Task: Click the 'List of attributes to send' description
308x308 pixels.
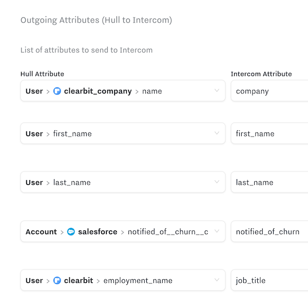Action: [86, 50]
